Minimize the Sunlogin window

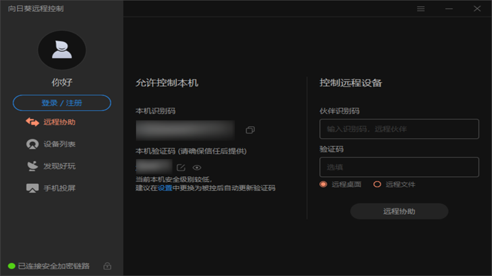[x=449, y=9]
